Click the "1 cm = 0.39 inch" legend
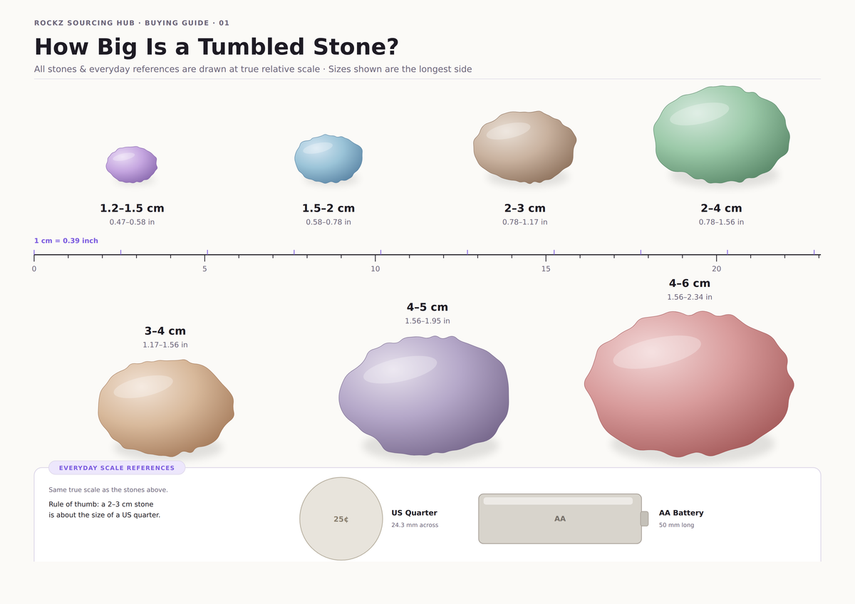Screen dimensions: 855x604 click(x=66, y=241)
